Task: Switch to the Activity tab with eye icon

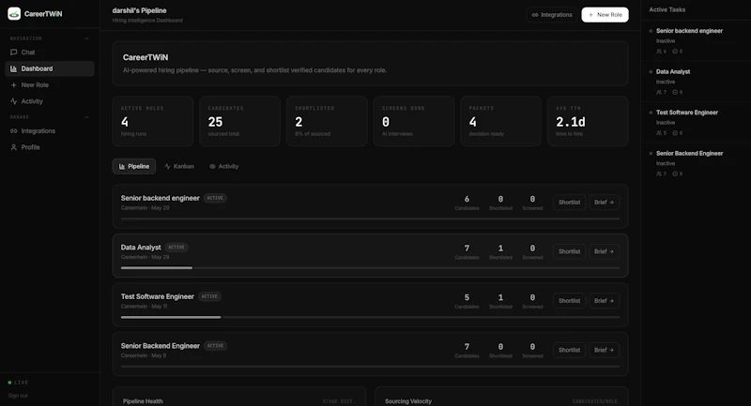Action: tap(223, 166)
